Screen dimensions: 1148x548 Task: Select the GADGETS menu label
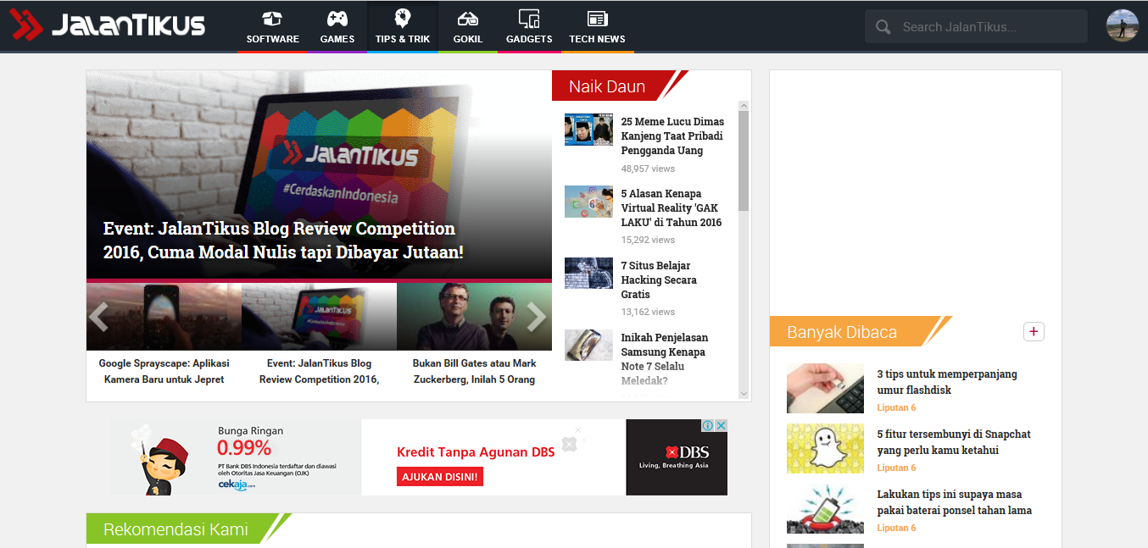coord(529,39)
